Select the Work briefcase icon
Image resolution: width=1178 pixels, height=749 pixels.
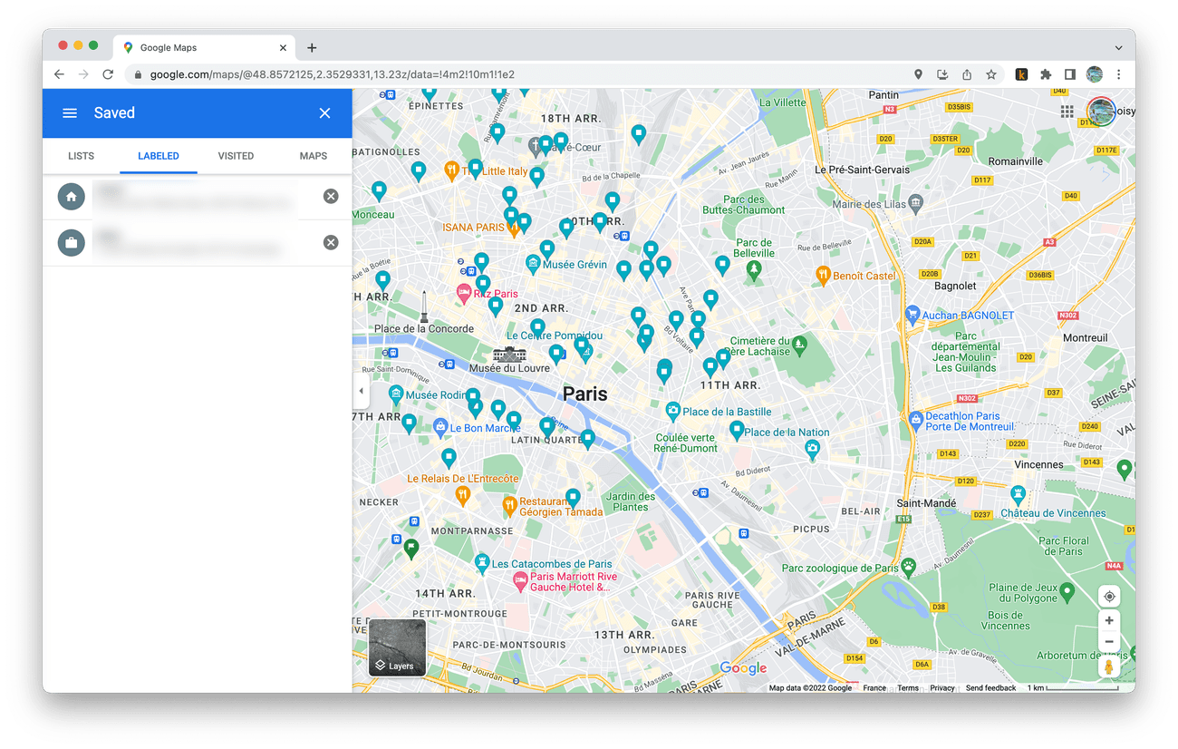click(71, 242)
